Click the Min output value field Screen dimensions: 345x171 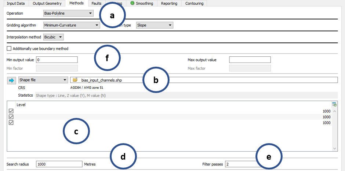57,60
